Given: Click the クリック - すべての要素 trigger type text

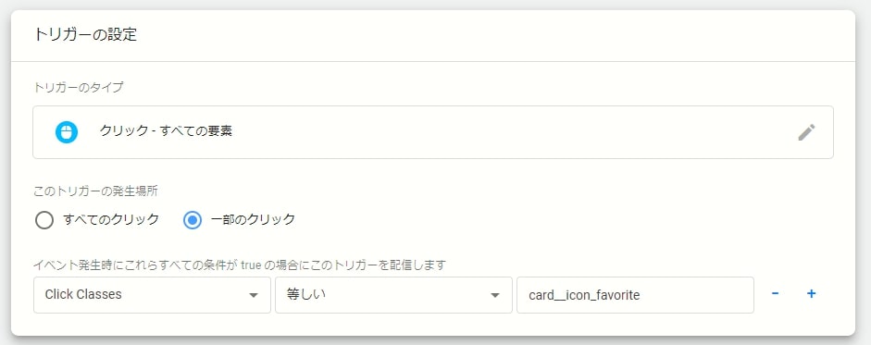Looking at the screenshot, I should (166, 131).
